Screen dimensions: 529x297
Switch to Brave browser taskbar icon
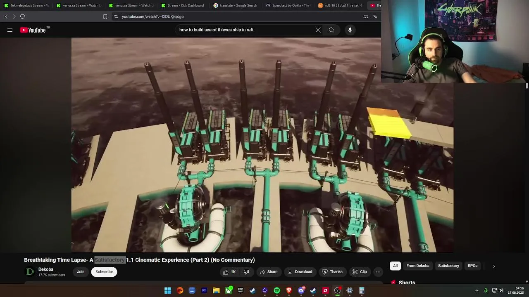[289, 290]
